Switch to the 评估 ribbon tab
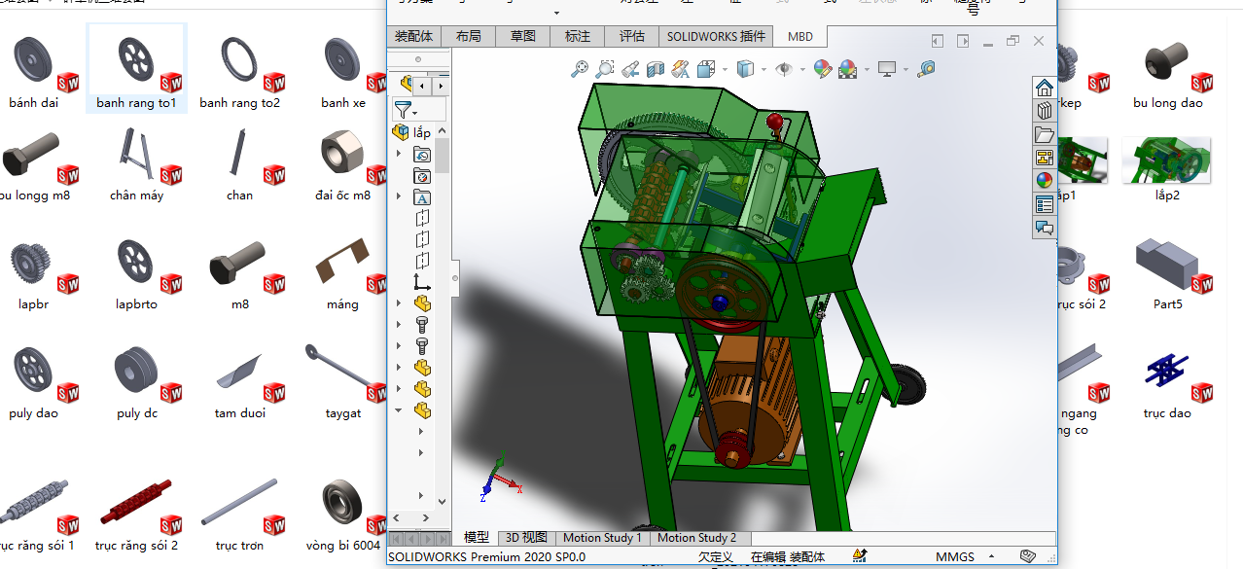 pos(632,36)
